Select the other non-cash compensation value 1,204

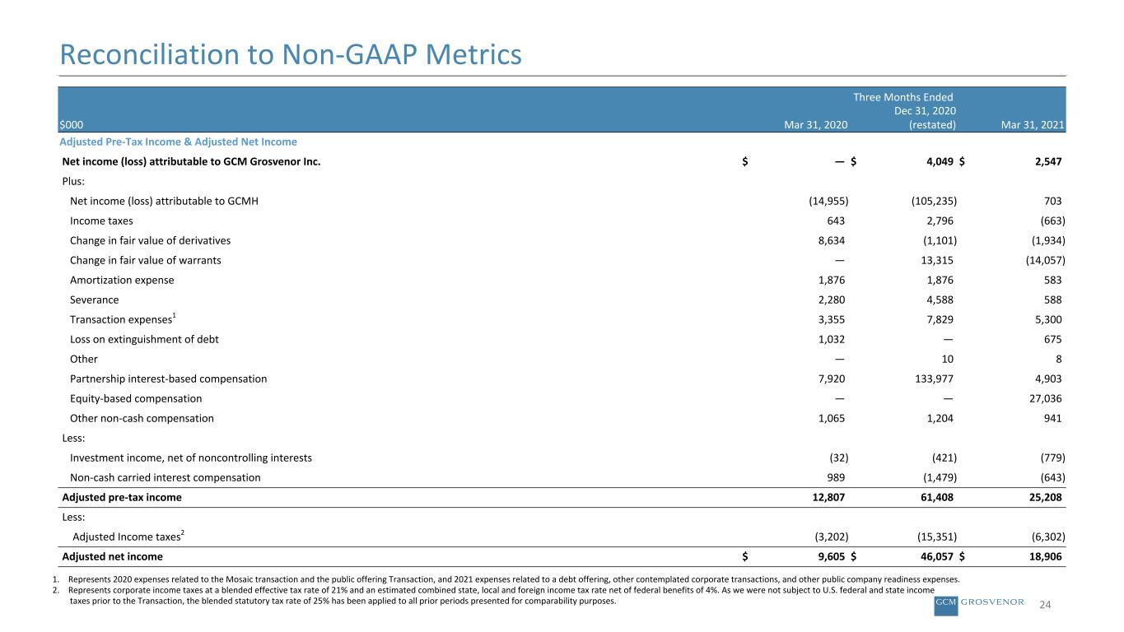click(940, 418)
